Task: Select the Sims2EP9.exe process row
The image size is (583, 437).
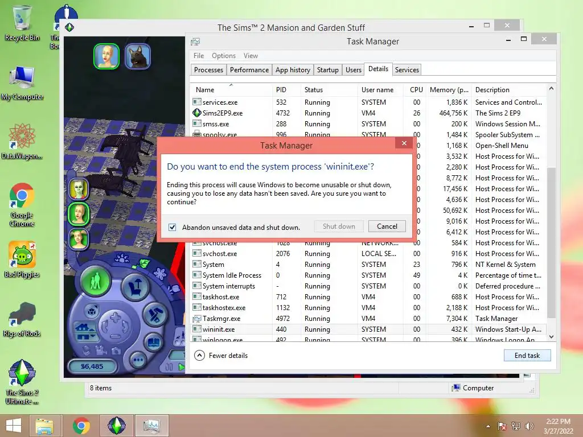Action: point(368,113)
